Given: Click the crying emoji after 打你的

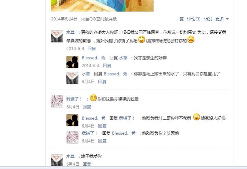Looking at the screenshot, I should click(191, 39).
